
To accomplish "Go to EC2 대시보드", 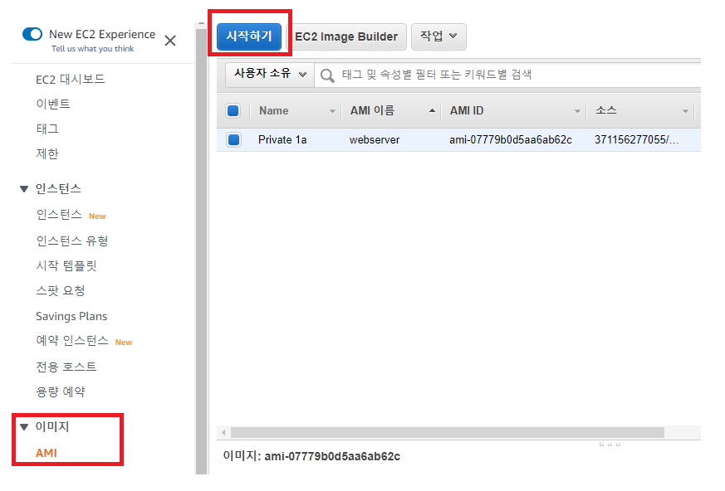I will pos(71,79).
